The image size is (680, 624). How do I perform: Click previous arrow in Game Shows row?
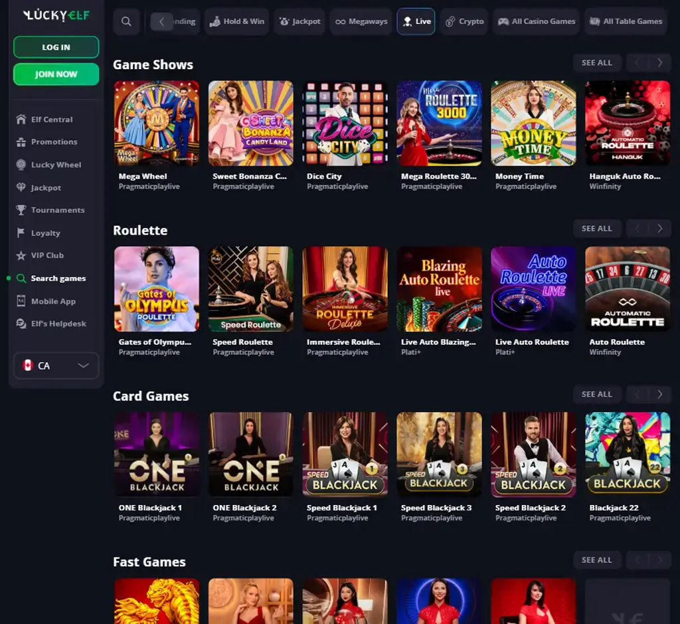click(637, 63)
